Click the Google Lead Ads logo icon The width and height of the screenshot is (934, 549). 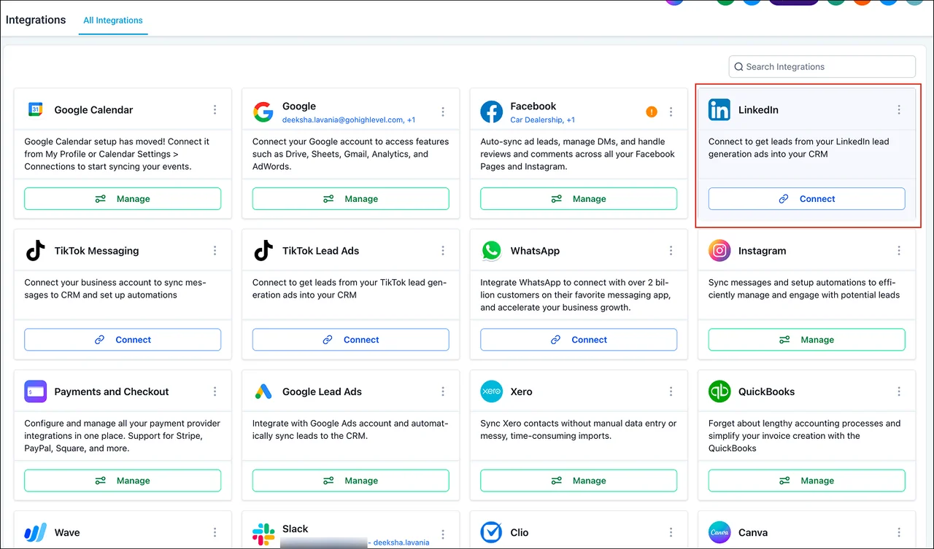(x=263, y=392)
